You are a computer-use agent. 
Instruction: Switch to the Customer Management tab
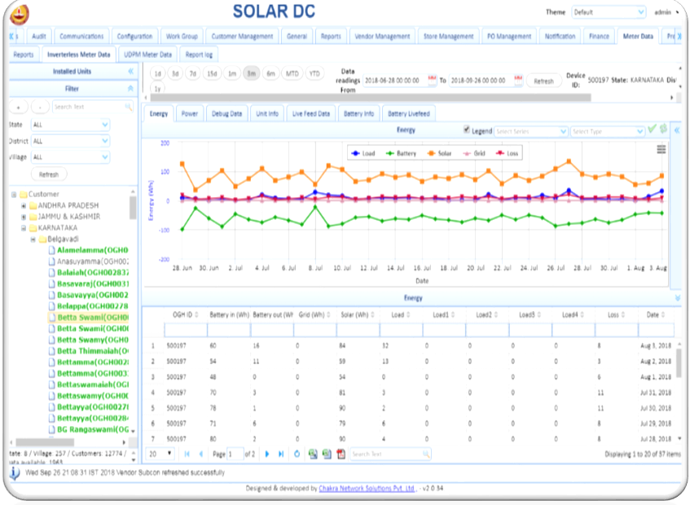point(242,37)
